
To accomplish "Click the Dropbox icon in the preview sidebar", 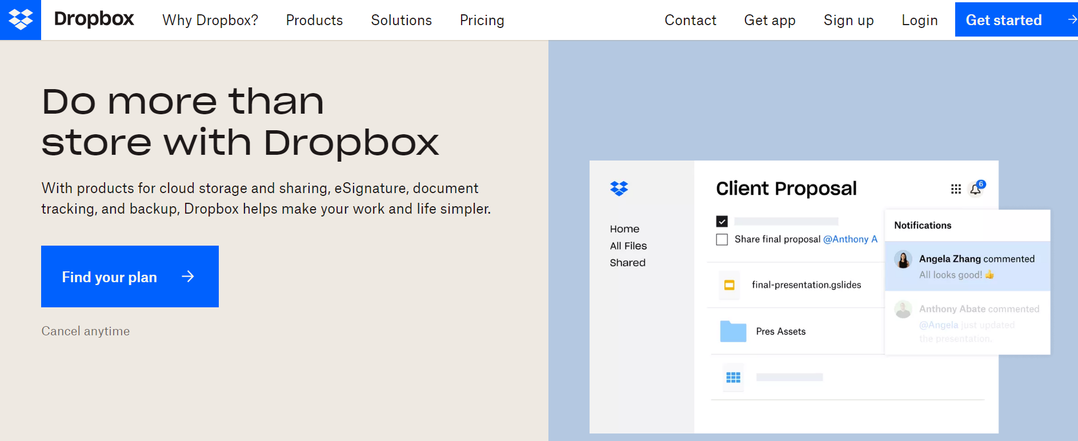I will pyautogui.click(x=619, y=188).
